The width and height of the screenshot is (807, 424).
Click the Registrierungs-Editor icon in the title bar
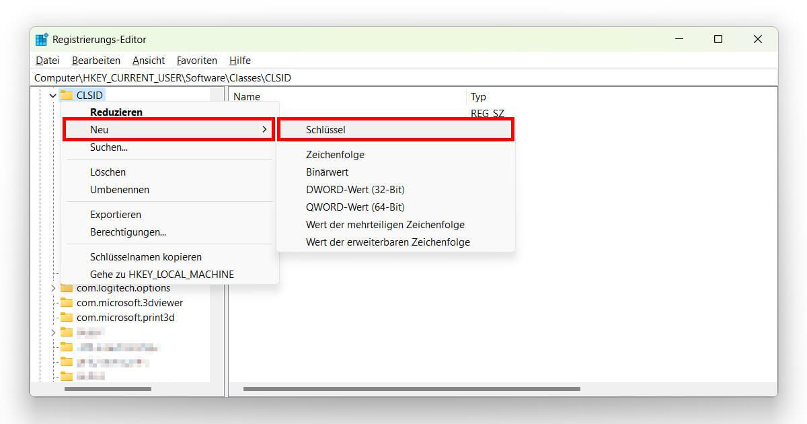[42, 39]
